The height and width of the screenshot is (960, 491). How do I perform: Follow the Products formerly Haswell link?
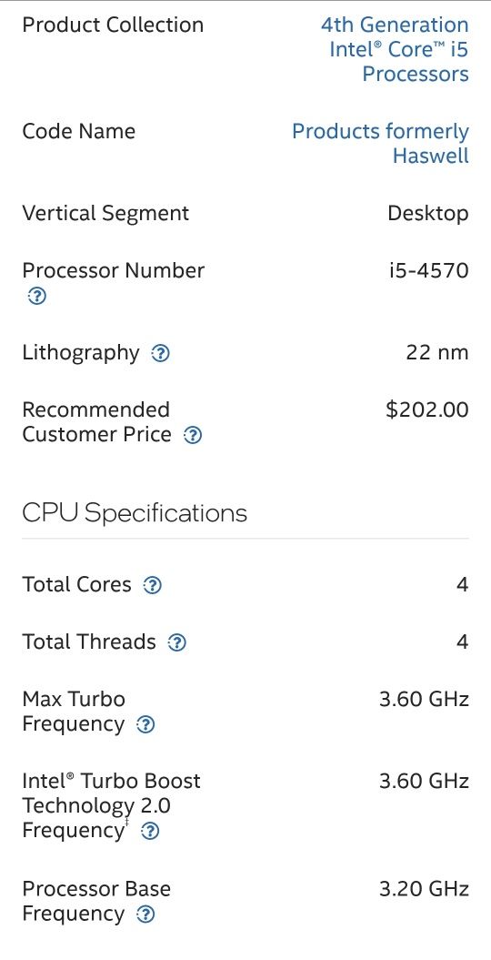pos(380,143)
